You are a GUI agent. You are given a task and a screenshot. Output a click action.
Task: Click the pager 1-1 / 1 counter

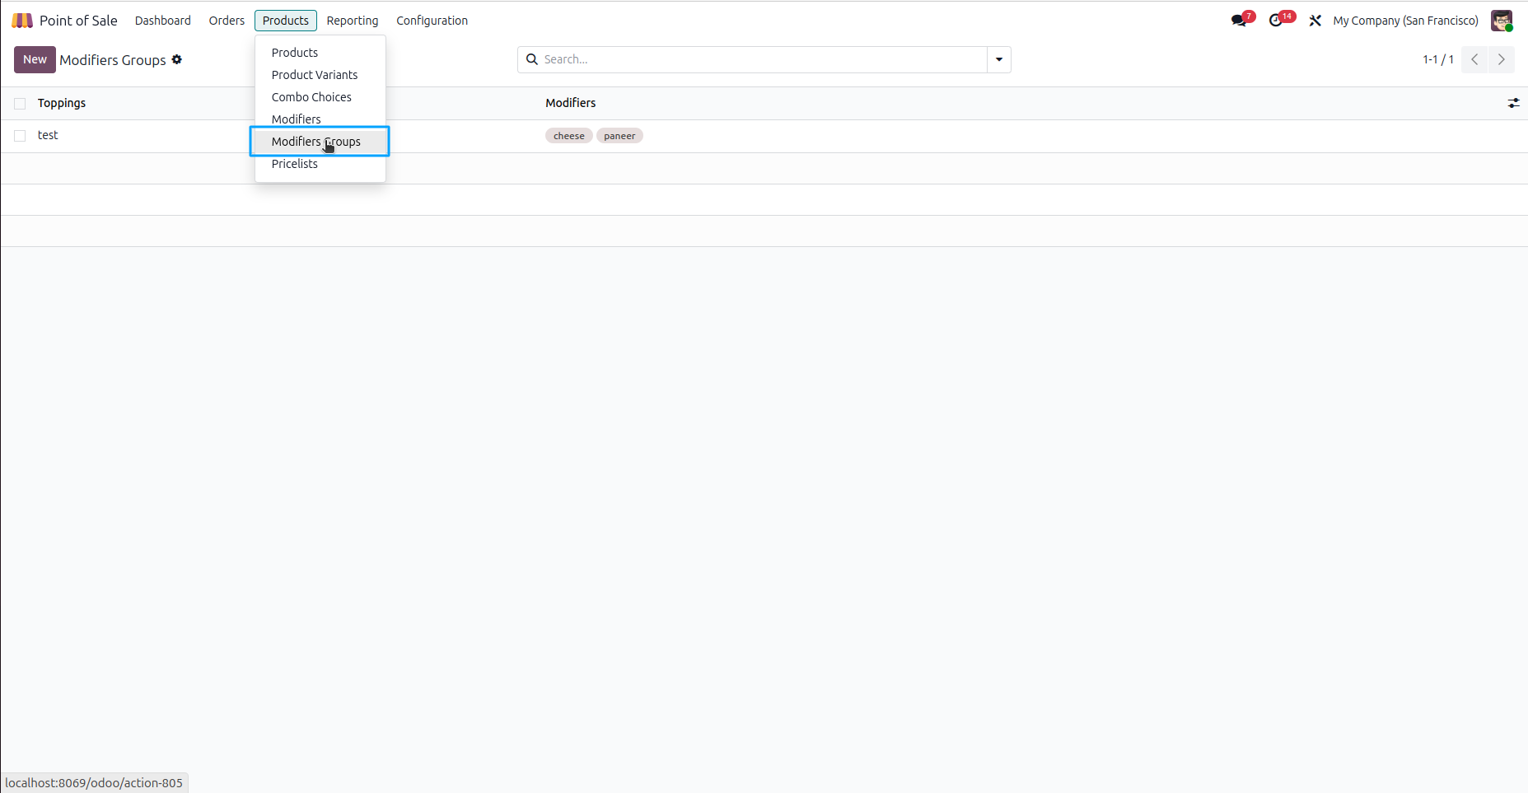coord(1437,59)
